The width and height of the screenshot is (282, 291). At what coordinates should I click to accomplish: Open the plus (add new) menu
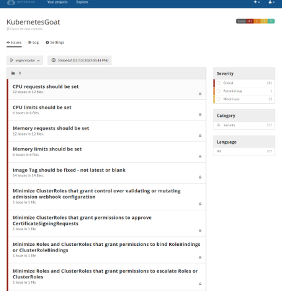click(x=256, y=2)
